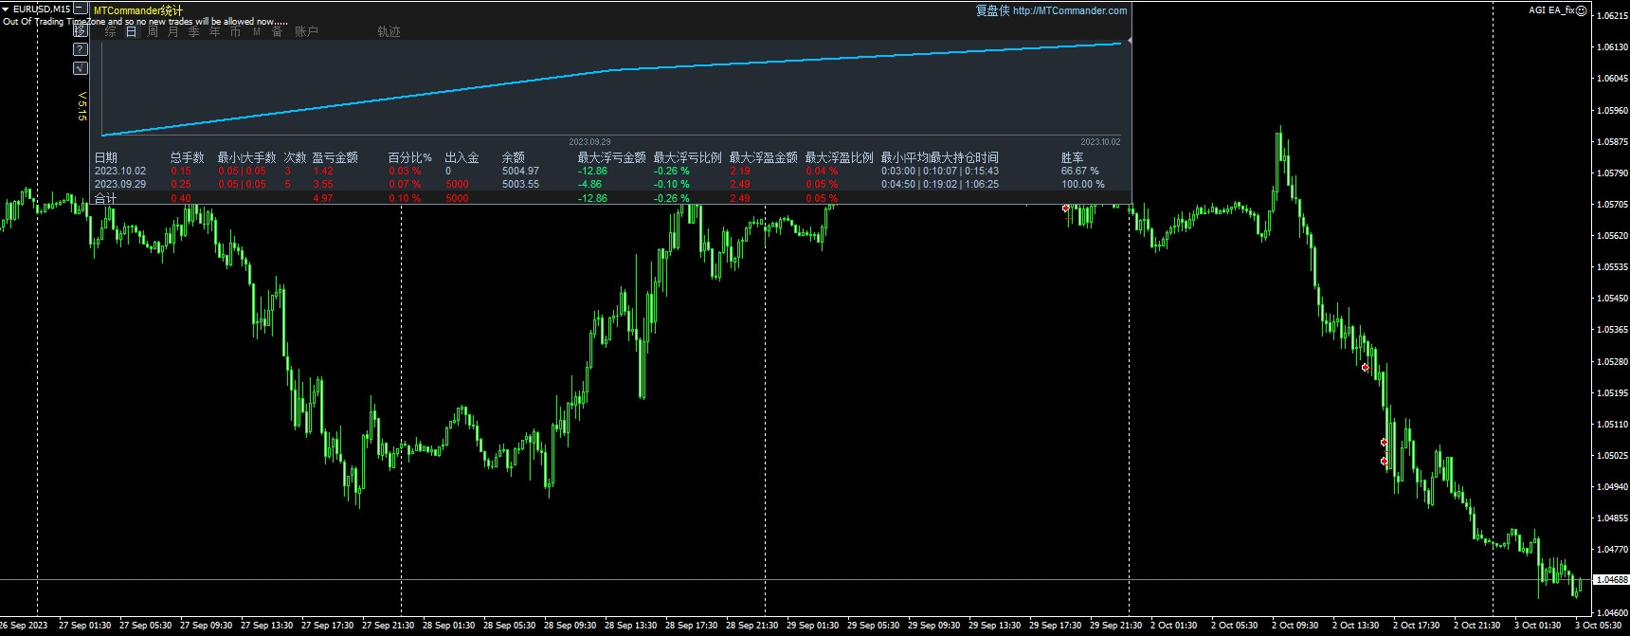The width and height of the screenshot is (1630, 636).
Task: Select the M magic-number tab
Action: (256, 31)
